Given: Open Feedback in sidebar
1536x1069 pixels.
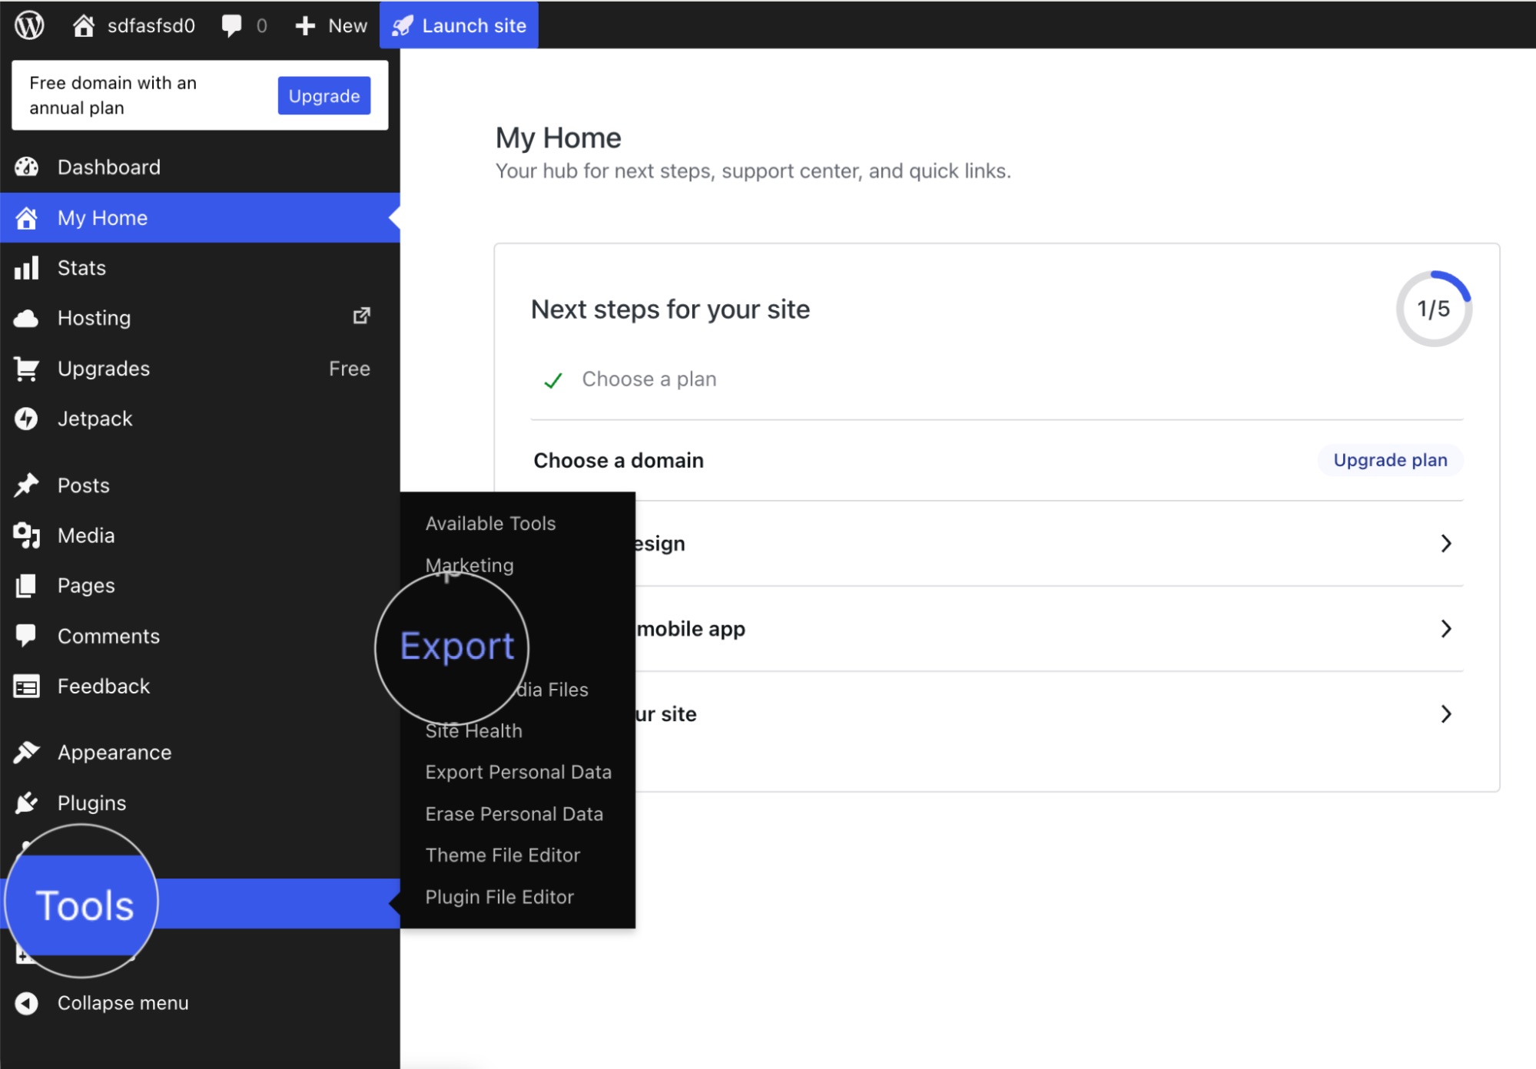Looking at the screenshot, I should click(x=104, y=686).
